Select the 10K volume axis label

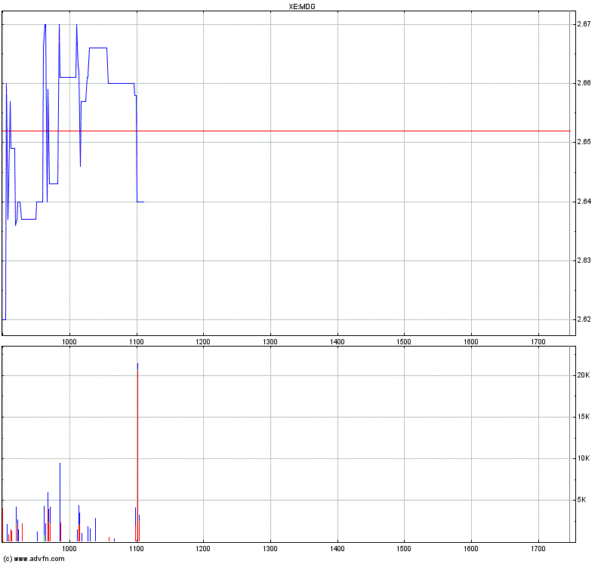pyautogui.click(x=584, y=458)
